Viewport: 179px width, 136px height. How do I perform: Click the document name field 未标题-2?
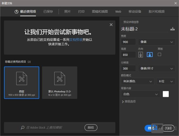pos(145,29)
